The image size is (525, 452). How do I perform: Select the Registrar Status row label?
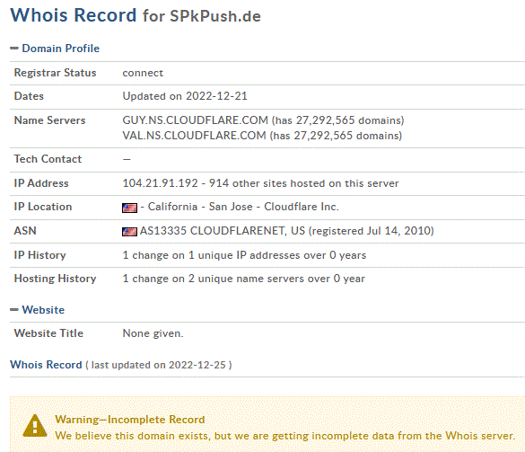[x=56, y=73]
